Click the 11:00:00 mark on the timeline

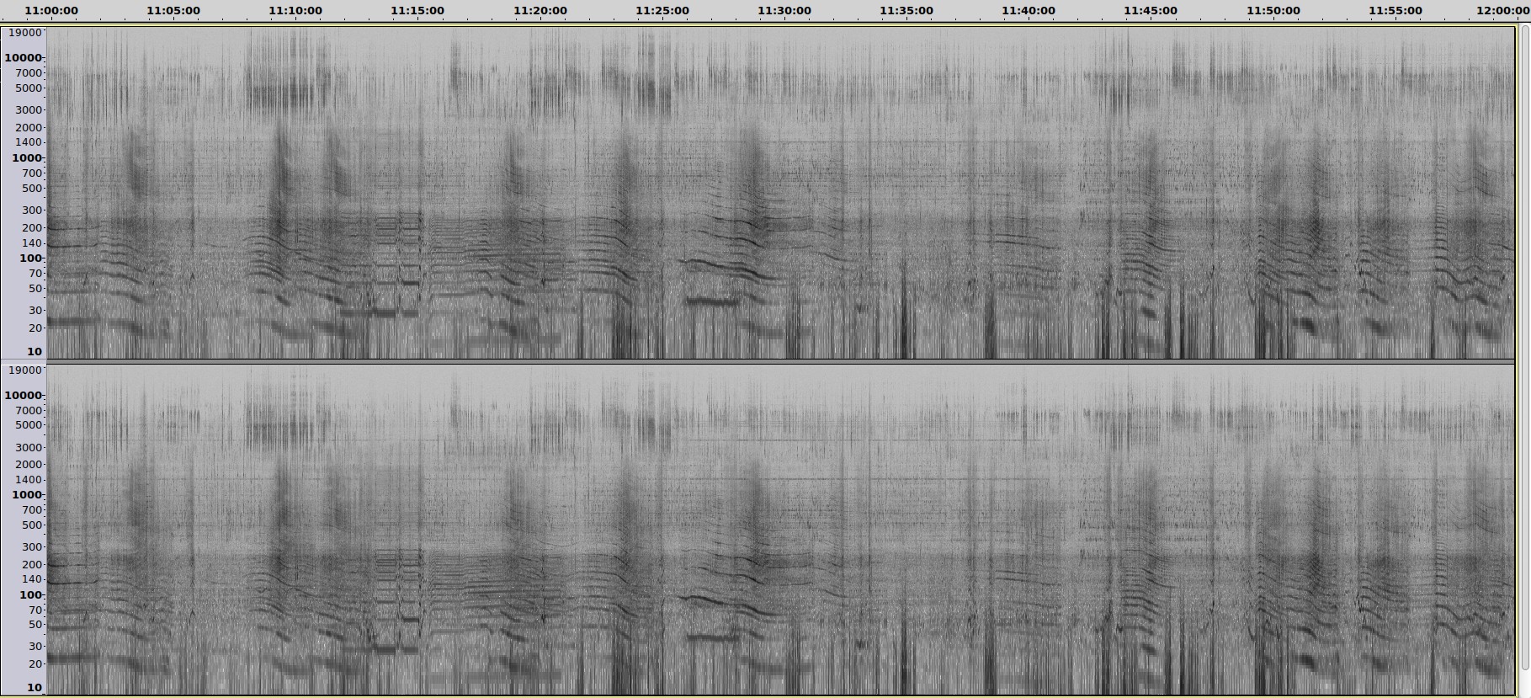[51, 11]
